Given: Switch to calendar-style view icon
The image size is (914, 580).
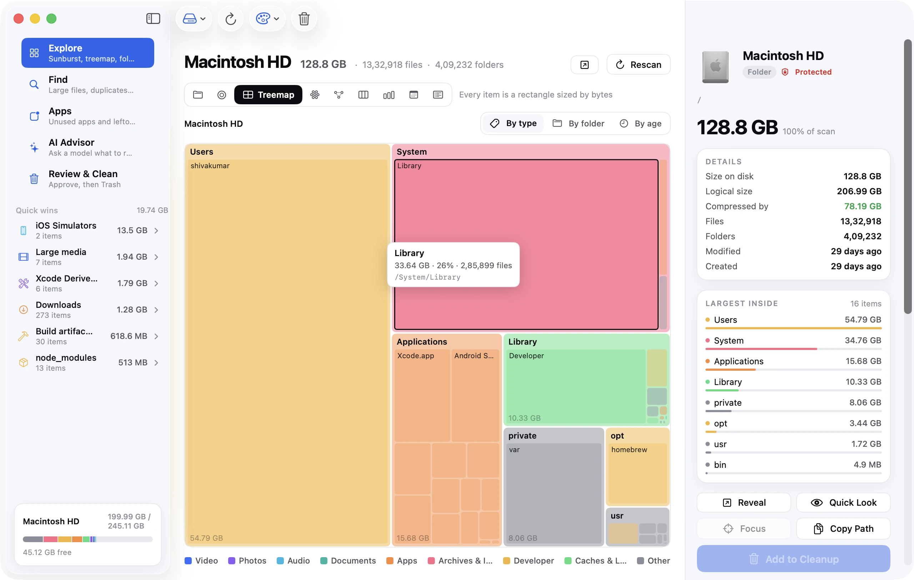Looking at the screenshot, I should click(414, 95).
